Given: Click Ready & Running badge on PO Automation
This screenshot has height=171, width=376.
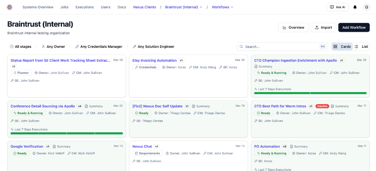Looking at the screenshot, I should [x=272, y=153].
